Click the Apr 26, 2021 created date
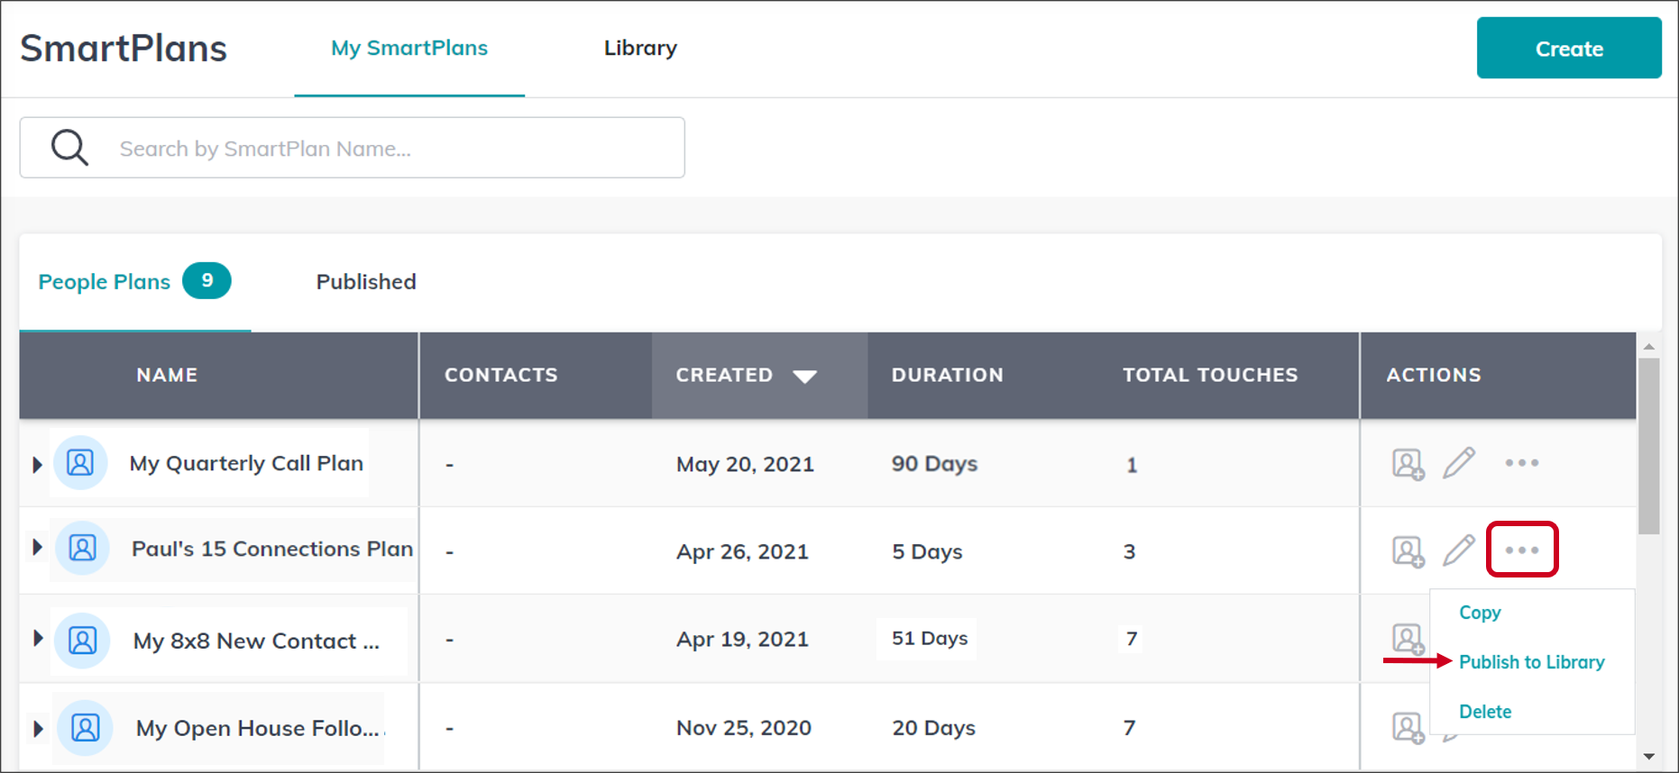Screen dimensions: 1679x773 pyautogui.click(x=742, y=551)
